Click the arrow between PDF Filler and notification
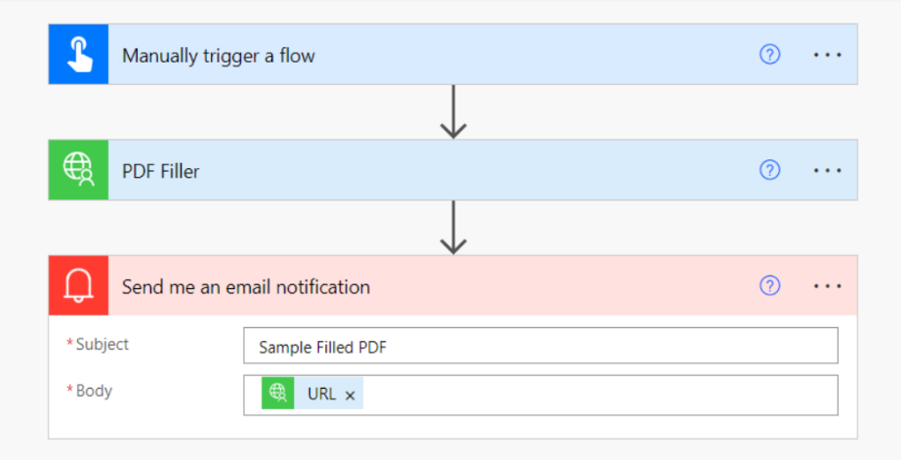 pyautogui.click(x=453, y=228)
